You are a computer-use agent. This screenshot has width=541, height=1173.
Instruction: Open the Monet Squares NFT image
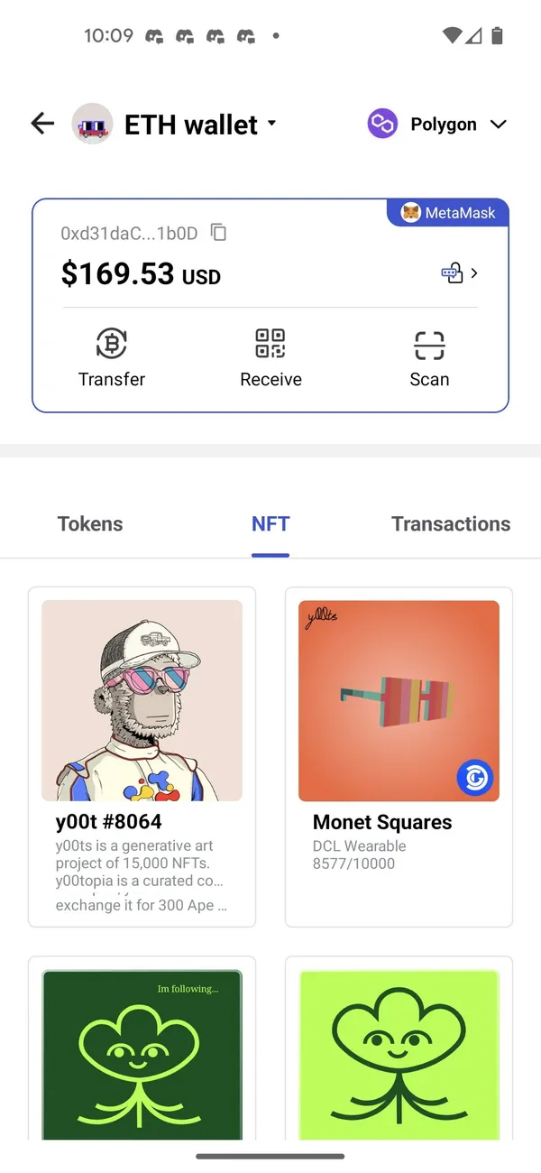click(399, 700)
